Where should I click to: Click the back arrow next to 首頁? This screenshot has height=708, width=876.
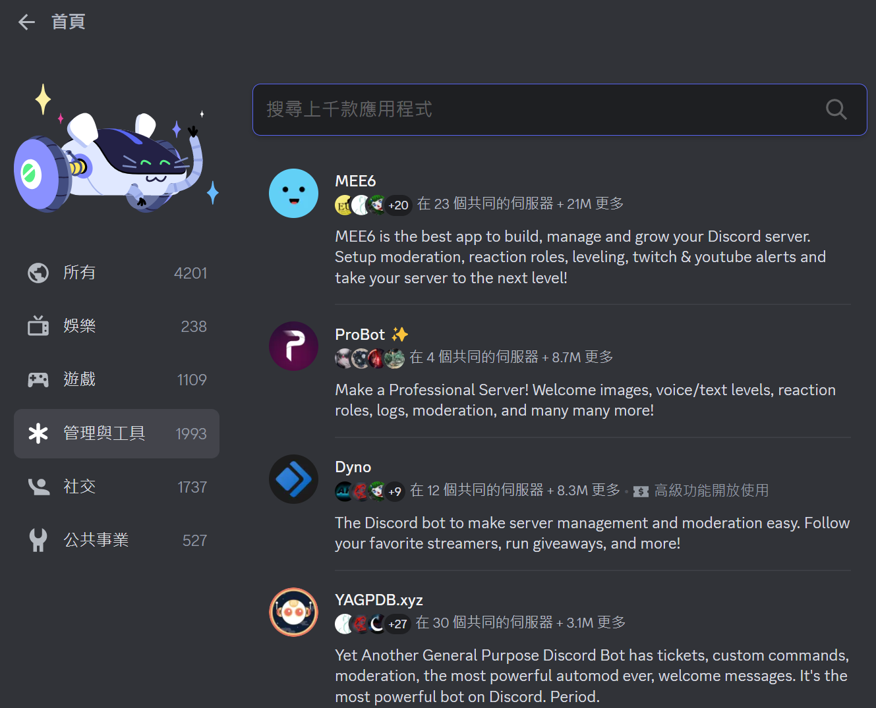click(26, 22)
